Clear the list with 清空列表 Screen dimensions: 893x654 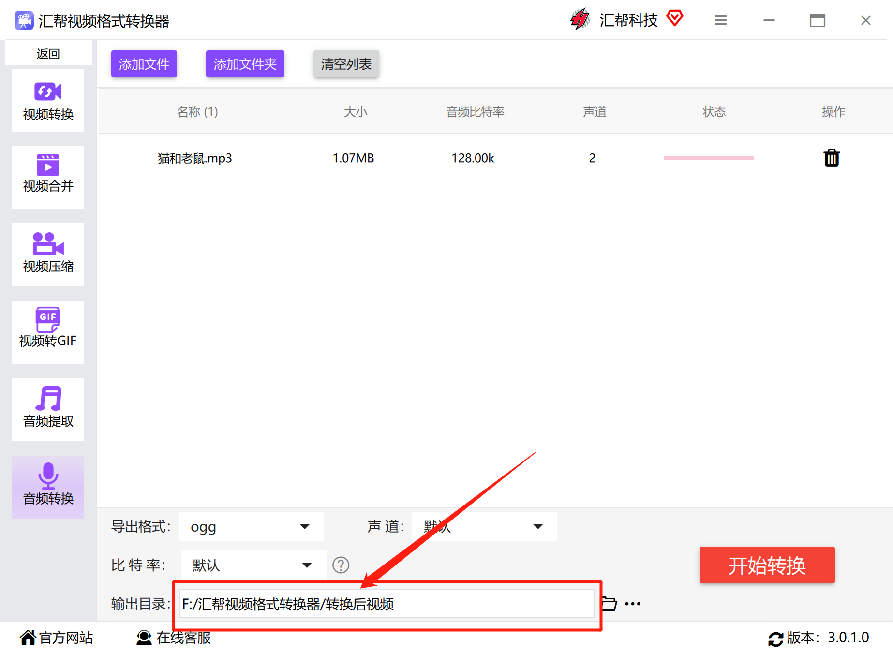click(x=346, y=64)
